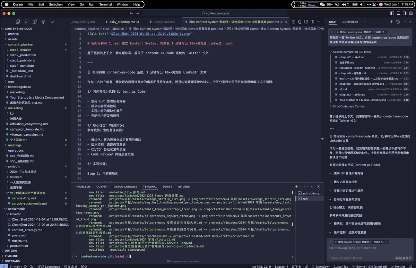The height and width of the screenshot is (268, 416).
Task: Attach an image to chat
Action: click(x=357, y=258)
